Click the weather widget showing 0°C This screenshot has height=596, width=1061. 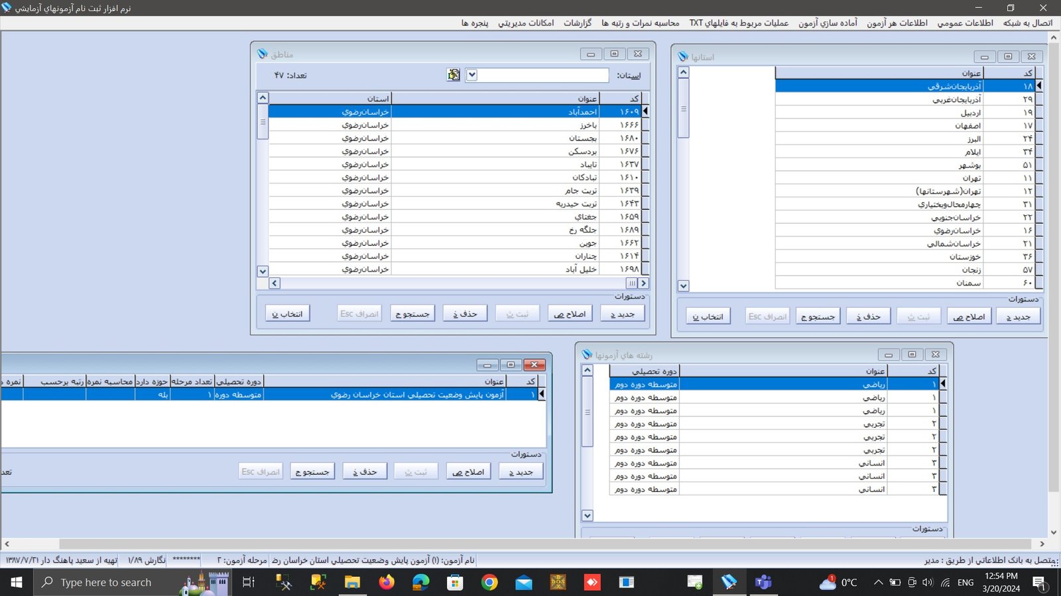[838, 582]
